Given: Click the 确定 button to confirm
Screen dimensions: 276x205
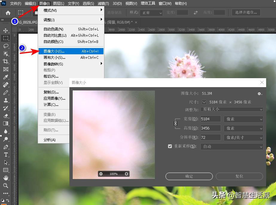Looking at the screenshot, I should pyautogui.click(x=189, y=176).
